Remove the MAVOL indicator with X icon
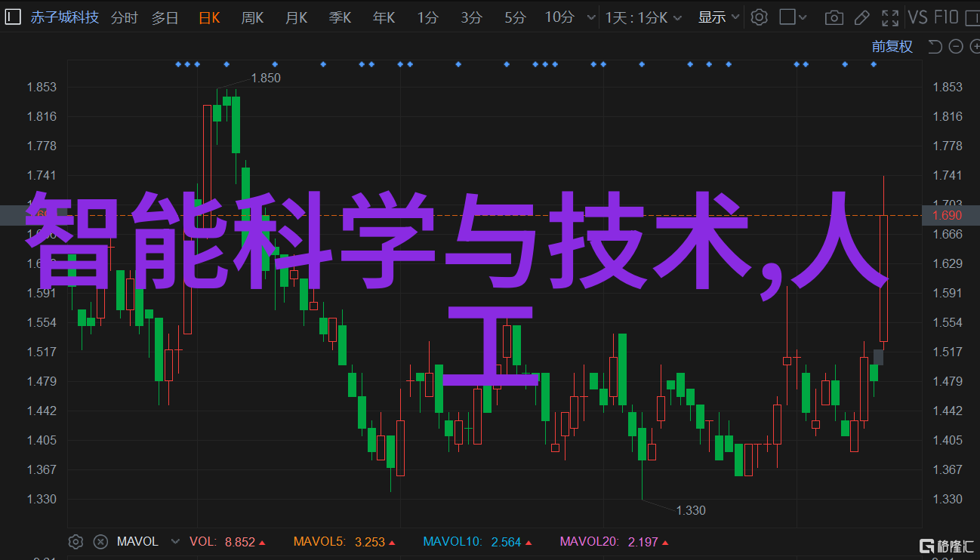 tap(100, 542)
